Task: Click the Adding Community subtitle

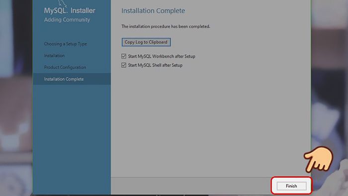Action: point(67,19)
